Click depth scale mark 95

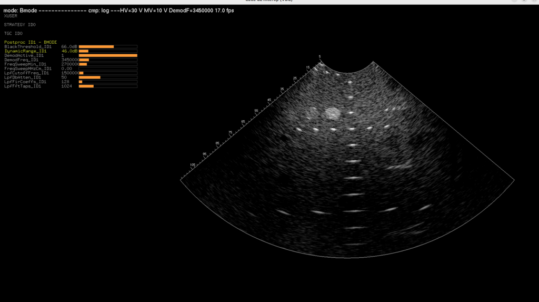point(205,154)
